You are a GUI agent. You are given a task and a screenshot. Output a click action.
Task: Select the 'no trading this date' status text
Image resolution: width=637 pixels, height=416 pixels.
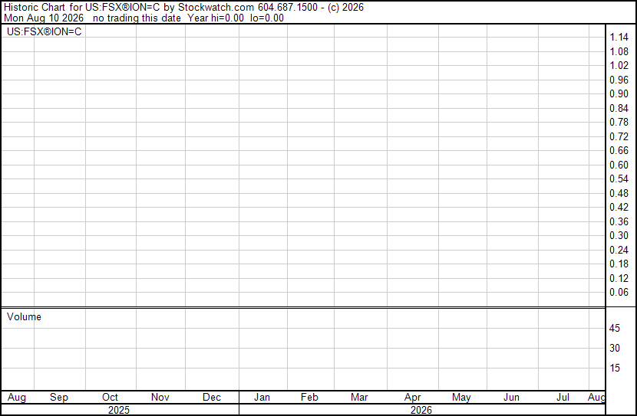tap(137, 18)
